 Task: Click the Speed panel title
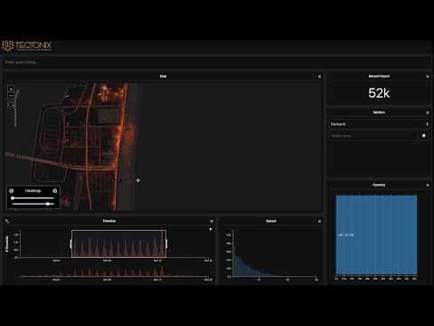coord(271,221)
